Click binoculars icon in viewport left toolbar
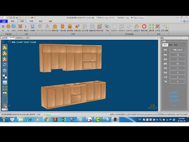The width and height of the screenshot is (189, 142). [x=5, y=94]
